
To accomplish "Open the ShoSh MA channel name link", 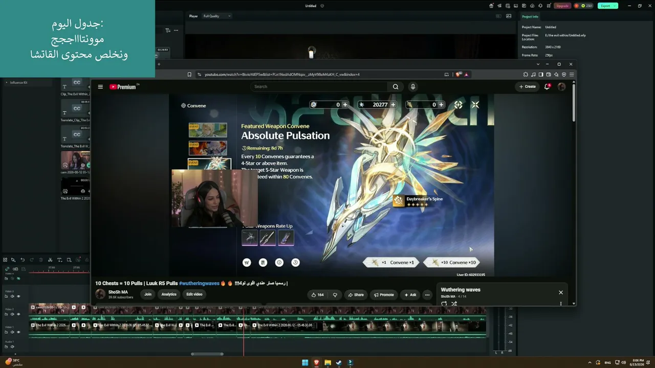I will point(118,292).
